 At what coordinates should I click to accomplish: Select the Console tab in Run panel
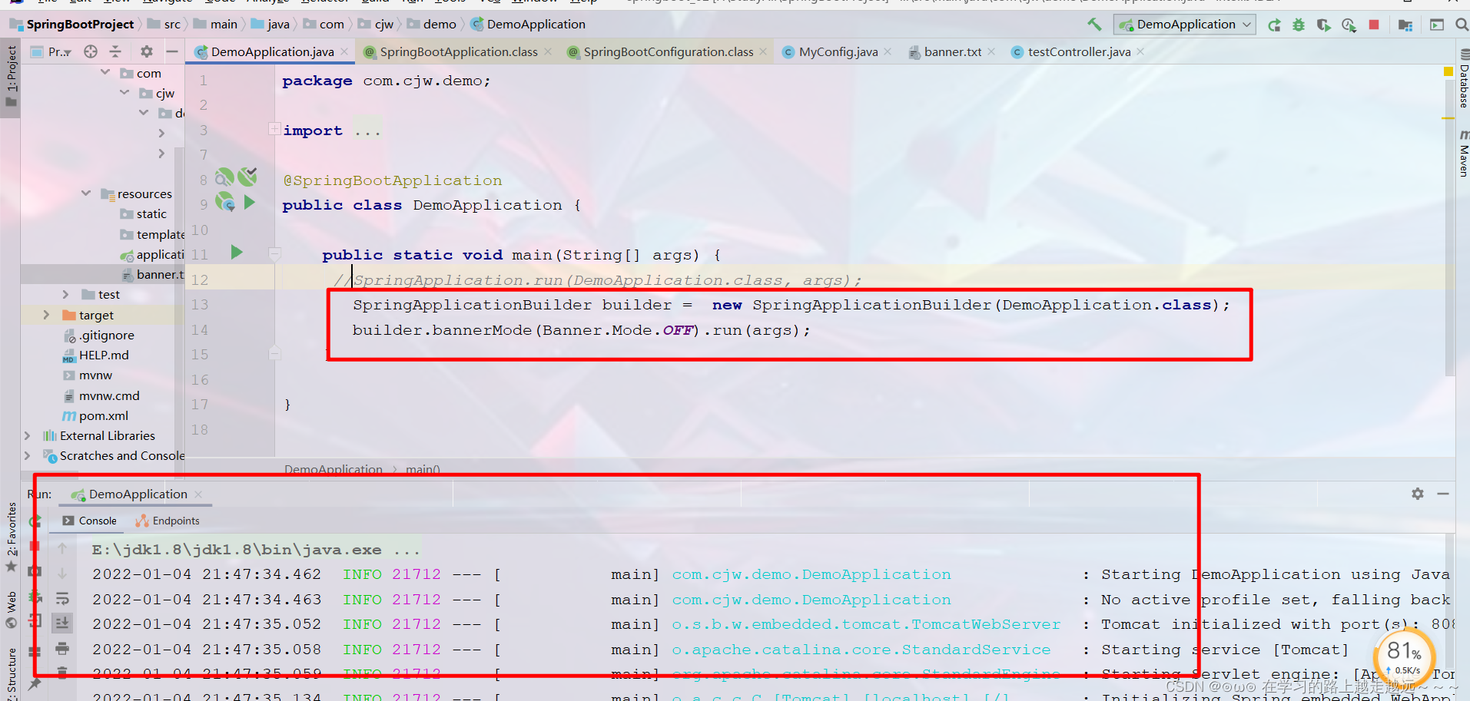click(90, 521)
